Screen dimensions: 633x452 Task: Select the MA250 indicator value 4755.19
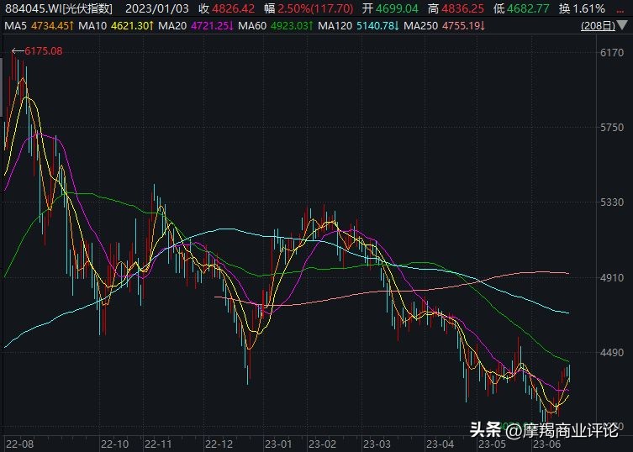(462, 26)
